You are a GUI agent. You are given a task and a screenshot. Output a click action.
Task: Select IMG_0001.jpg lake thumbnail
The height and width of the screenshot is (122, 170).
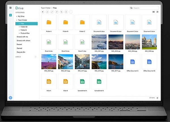pyautogui.click(x=99, y=42)
